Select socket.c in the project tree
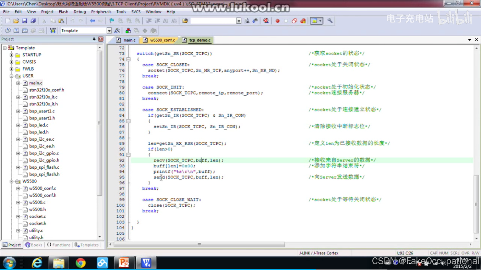Screen dimensions: 481x270 (x=37, y=216)
